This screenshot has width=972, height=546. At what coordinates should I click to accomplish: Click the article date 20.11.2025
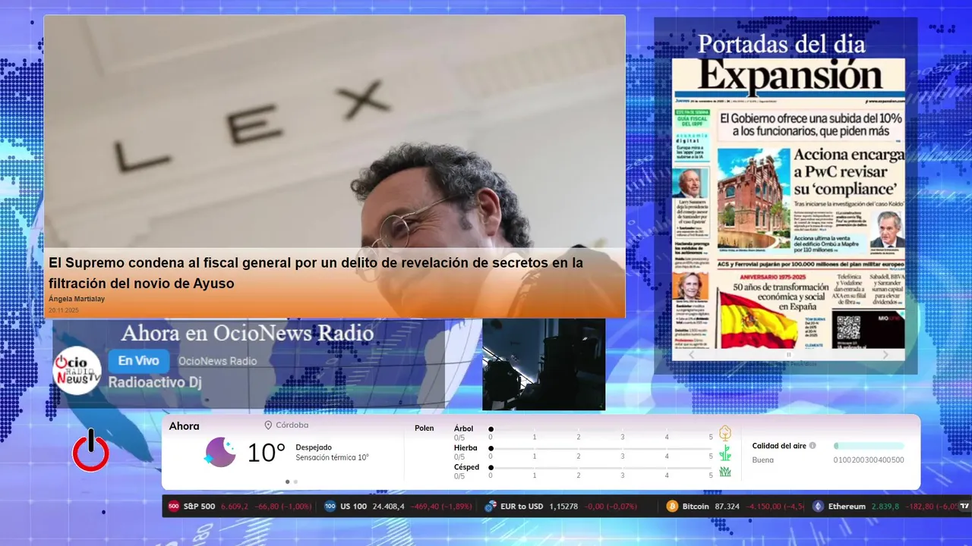tap(64, 310)
